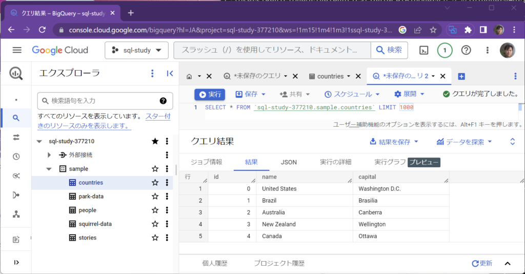Click the 検索 search button
This screenshot has width=525, height=274.
(389, 51)
